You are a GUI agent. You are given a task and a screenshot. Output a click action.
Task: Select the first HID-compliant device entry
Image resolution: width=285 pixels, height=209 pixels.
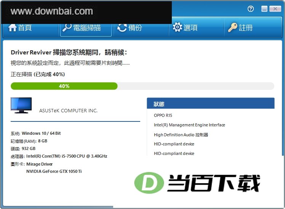174,144
